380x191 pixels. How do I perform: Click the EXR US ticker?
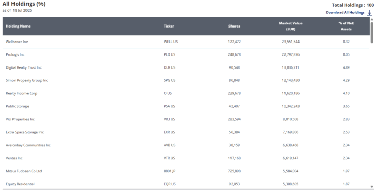coord(169,132)
